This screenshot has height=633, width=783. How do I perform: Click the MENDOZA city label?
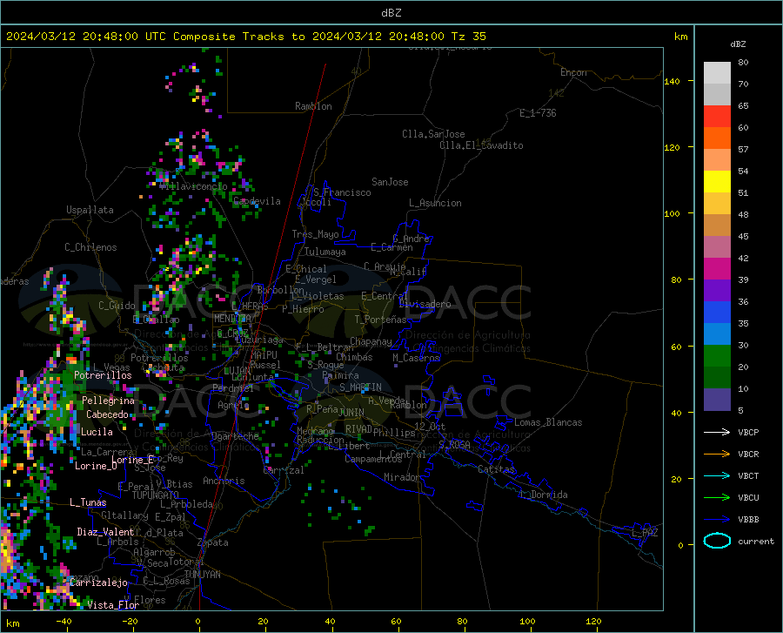[232, 319]
